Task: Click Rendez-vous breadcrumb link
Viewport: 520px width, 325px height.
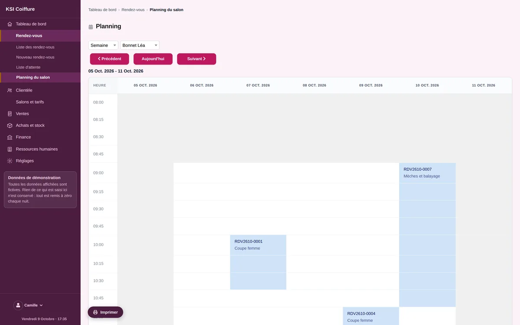Action: [x=133, y=10]
